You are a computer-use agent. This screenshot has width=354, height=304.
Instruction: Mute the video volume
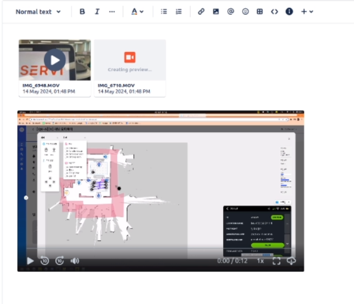click(75, 261)
